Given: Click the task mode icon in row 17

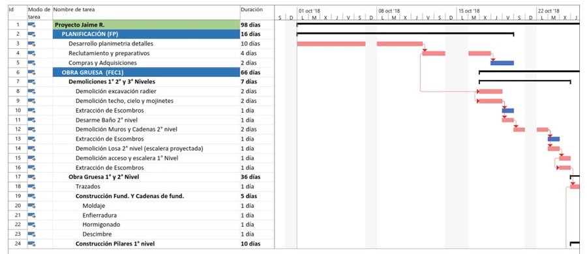Looking at the screenshot, I should tap(31, 177).
